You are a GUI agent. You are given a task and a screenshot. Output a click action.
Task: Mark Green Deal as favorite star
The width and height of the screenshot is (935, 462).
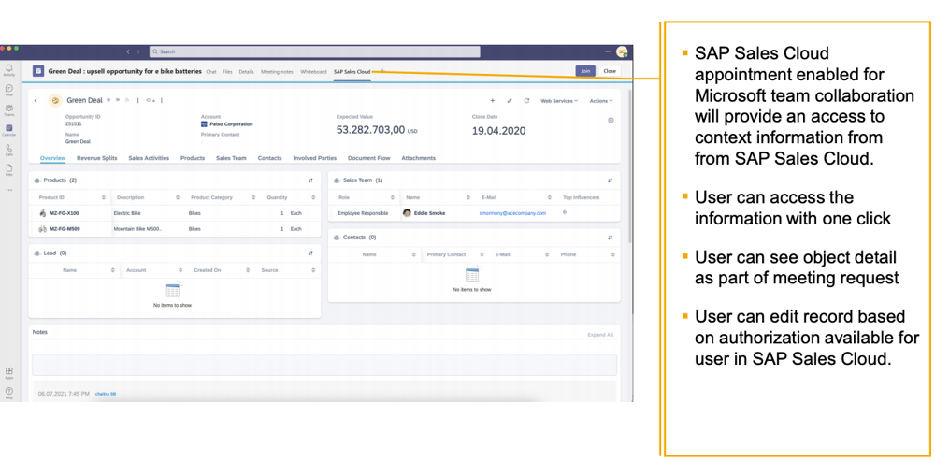108,100
